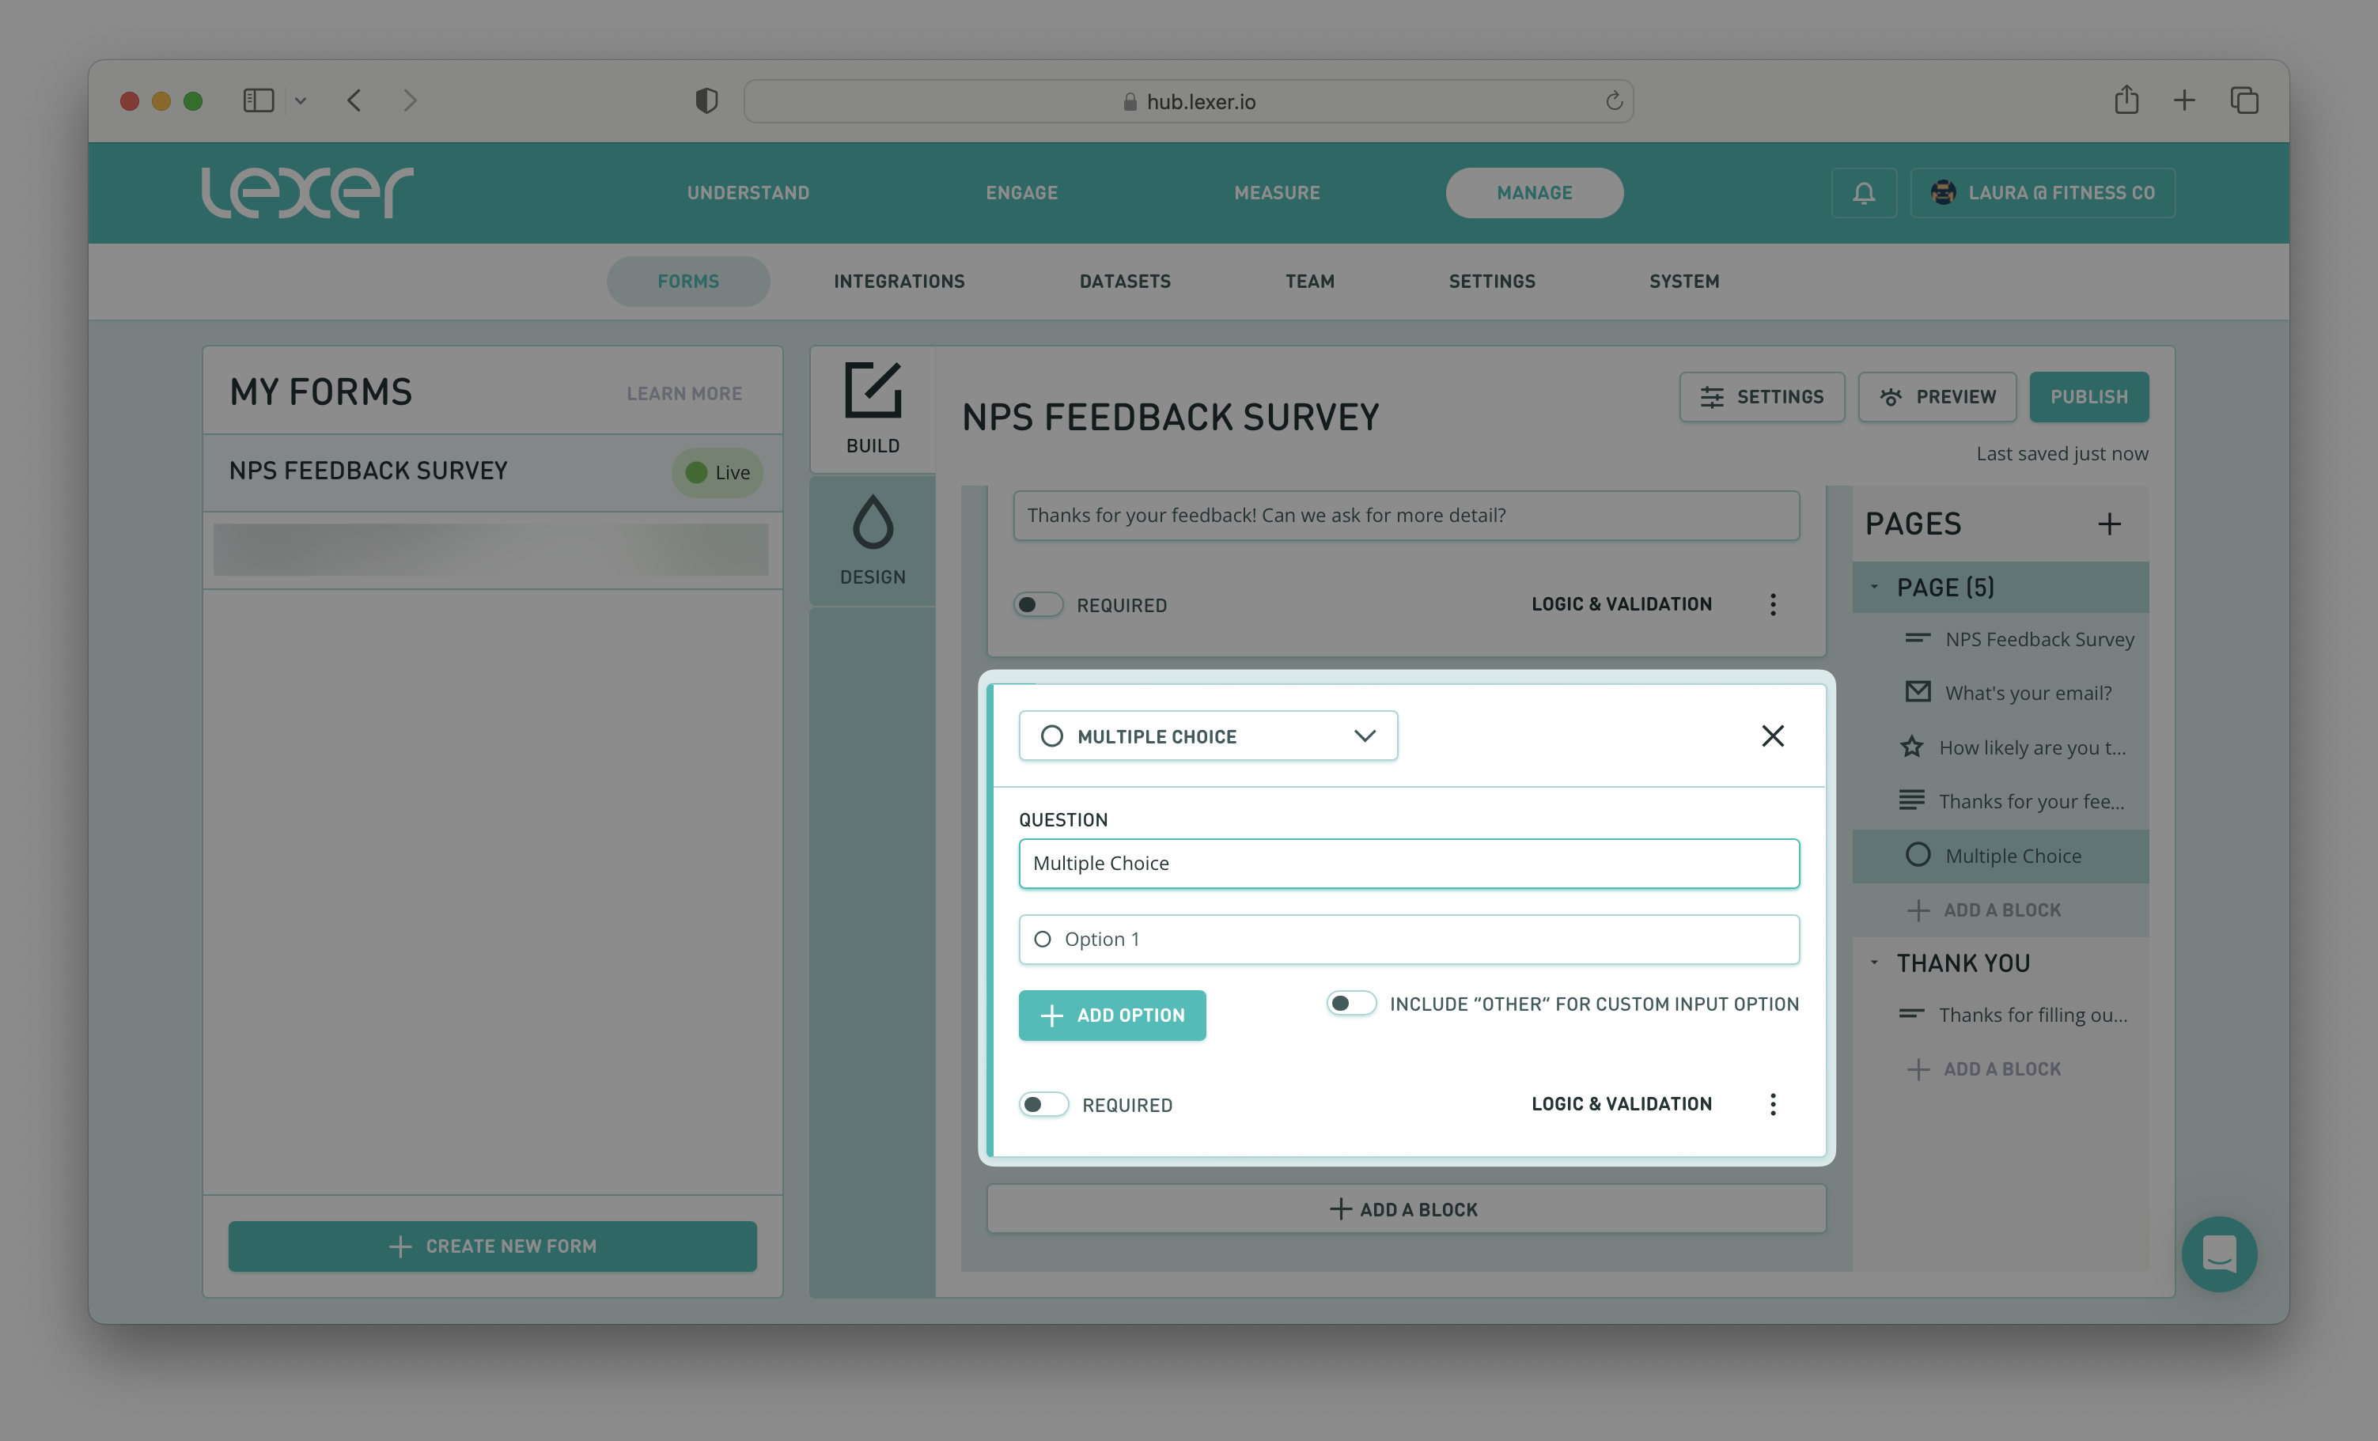The width and height of the screenshot is (2378, 1441).
Task: Preview the NPS Feedback Survey
Action: (x=1937, y=397)
